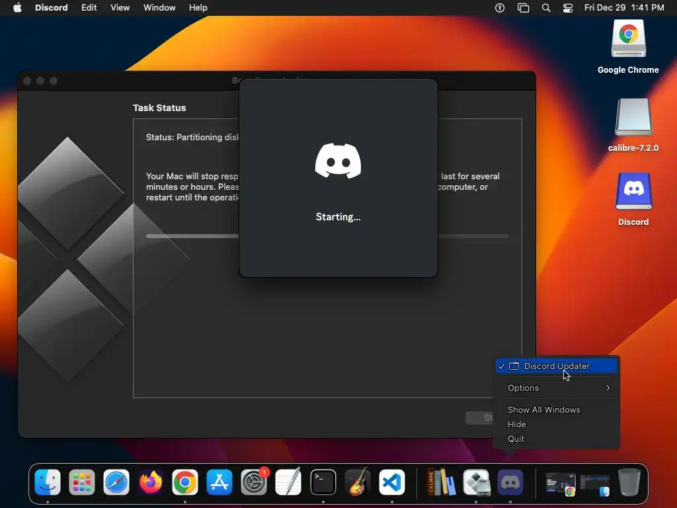Open System Settings with badge in Dock
This screenshot has height=508, width=677.
click(254, 482)
